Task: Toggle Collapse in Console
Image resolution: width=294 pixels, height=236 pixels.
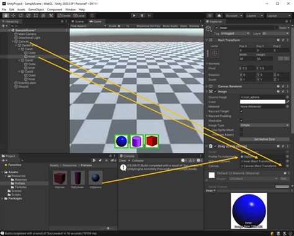Action: click(x=138, y=160)
